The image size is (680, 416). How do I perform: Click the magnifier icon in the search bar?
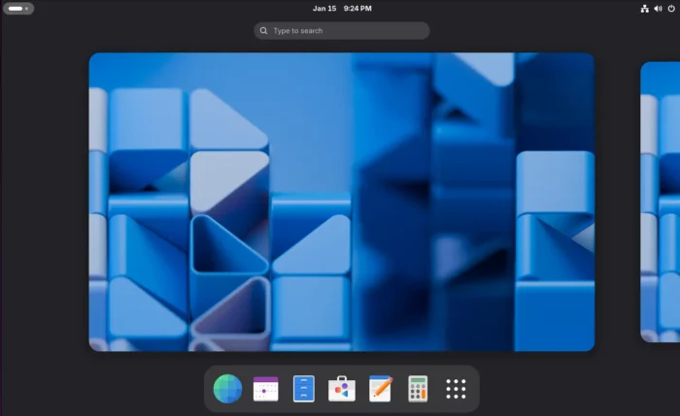(263, 31)
